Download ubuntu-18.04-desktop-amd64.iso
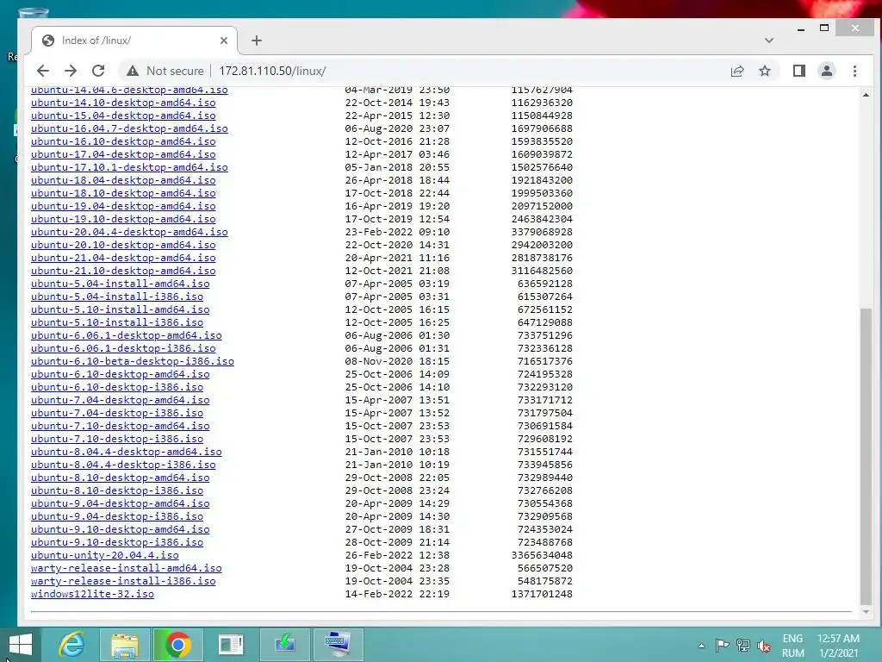 [x=123, y=180]
